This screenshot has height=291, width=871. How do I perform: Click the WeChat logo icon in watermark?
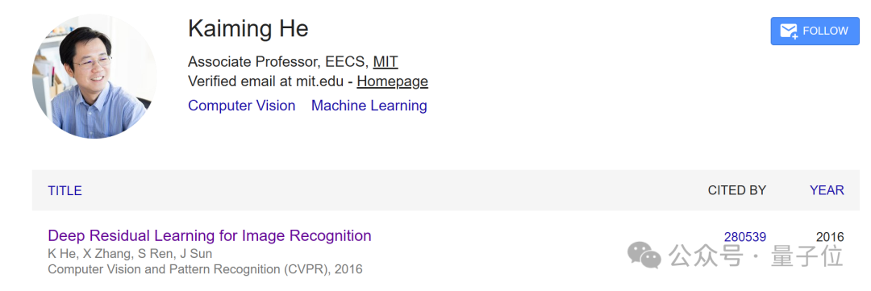tap(644, 256)
